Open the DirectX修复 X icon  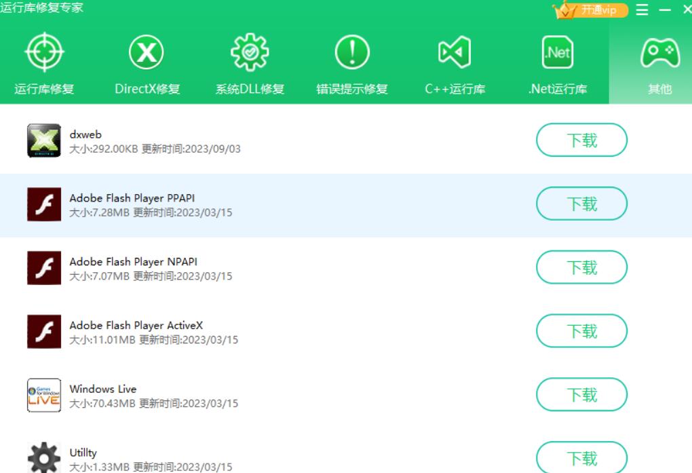(146, 52)
